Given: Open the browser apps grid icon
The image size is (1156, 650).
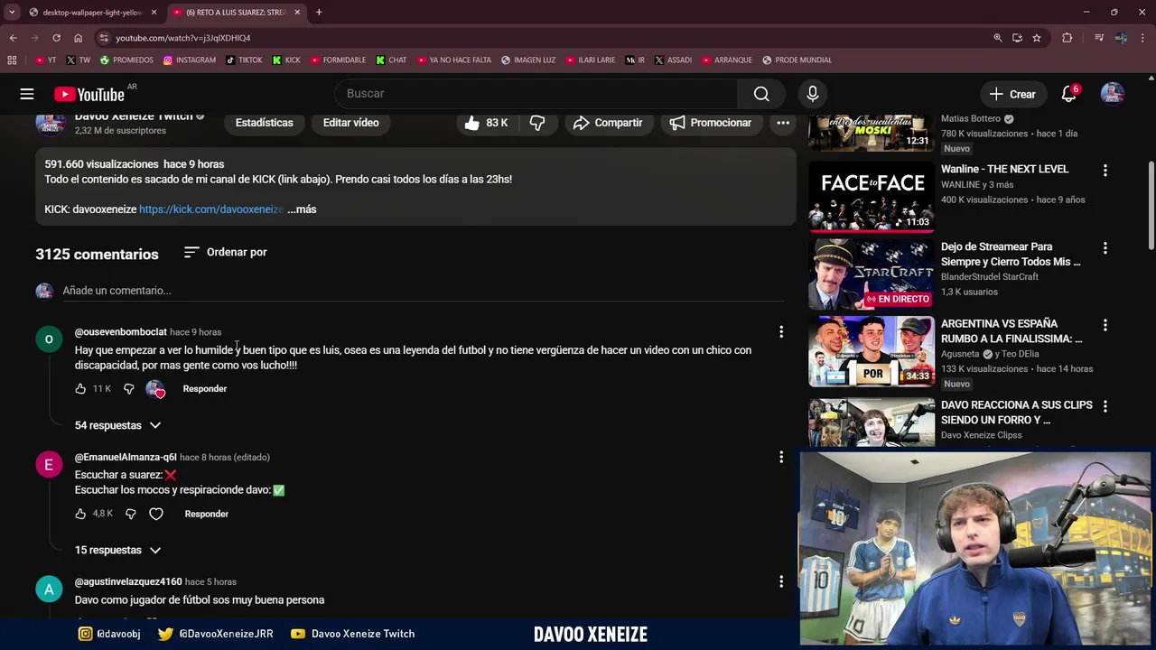Looking at the screenshot, I should pos(12,60).
